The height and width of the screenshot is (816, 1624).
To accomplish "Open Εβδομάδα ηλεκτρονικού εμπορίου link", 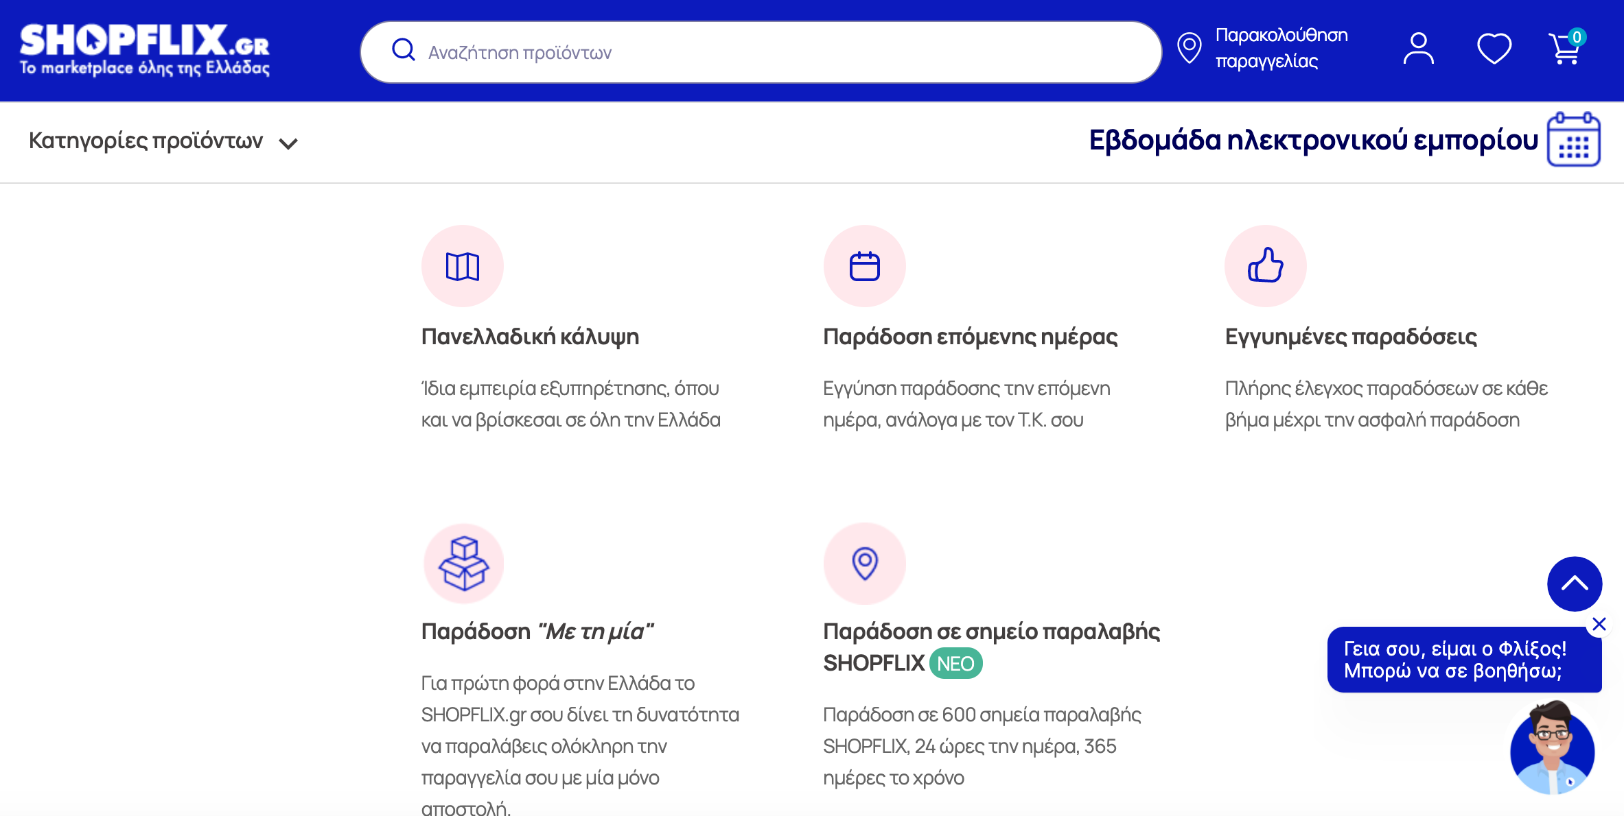I will click(x=1313, y=140).
